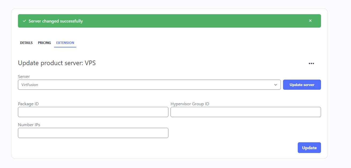
Task: Click the checkmark icon in green banner
Action: [x=24, y=21]
